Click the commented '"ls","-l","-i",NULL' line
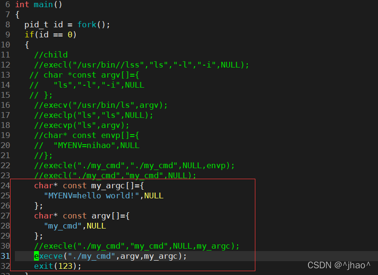This screenshot has width=378, height=275. pos(87,85)
